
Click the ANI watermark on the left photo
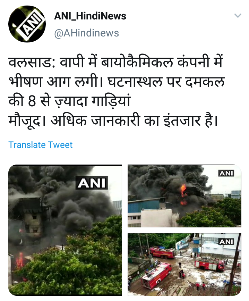(x=92, y=183)
